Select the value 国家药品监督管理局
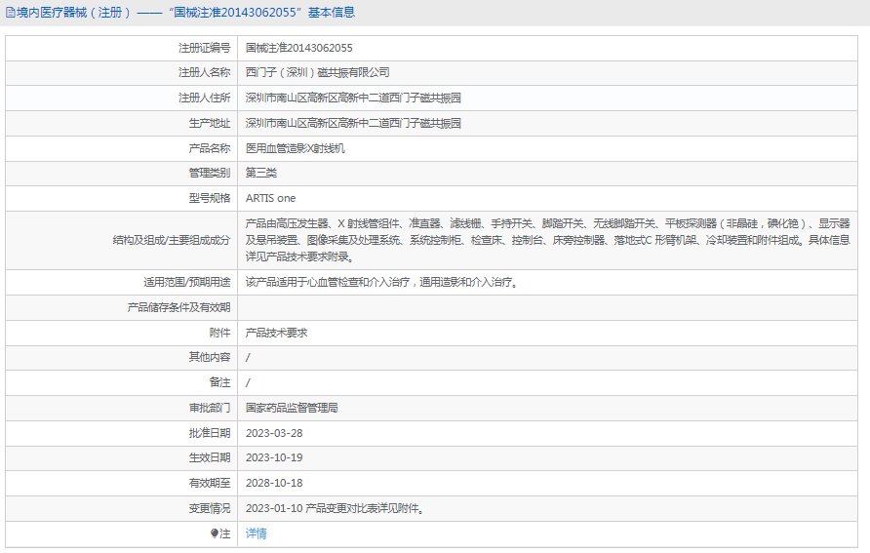The image size is (870, 553). (292, 408)
